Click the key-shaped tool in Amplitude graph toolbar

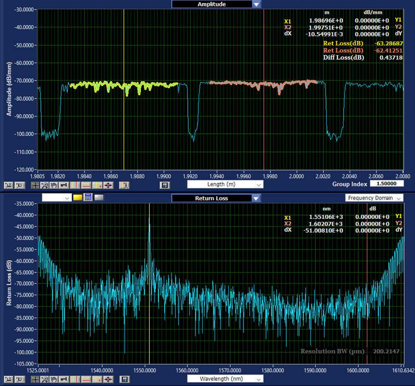coord(63,185)
